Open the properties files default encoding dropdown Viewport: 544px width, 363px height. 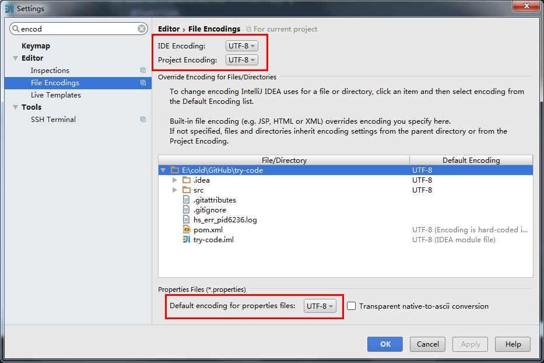pyautogui.click(x=320, y=306)
